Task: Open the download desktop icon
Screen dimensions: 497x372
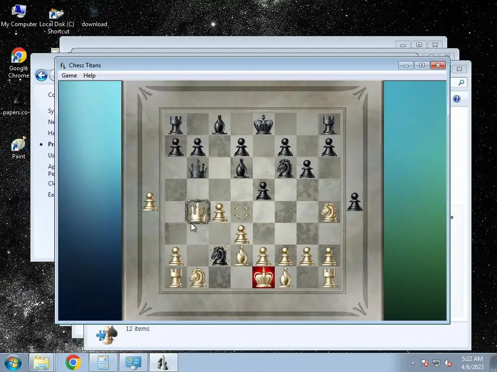Action: coord(94,16)
